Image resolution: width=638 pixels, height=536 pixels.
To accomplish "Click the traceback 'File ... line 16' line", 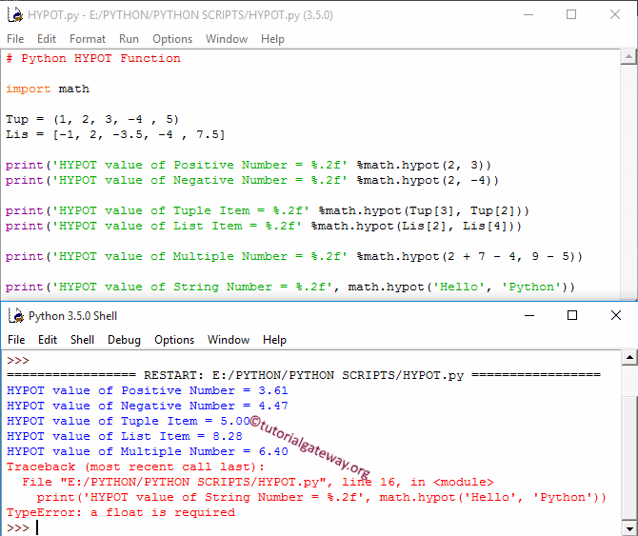I will (258, 482).
